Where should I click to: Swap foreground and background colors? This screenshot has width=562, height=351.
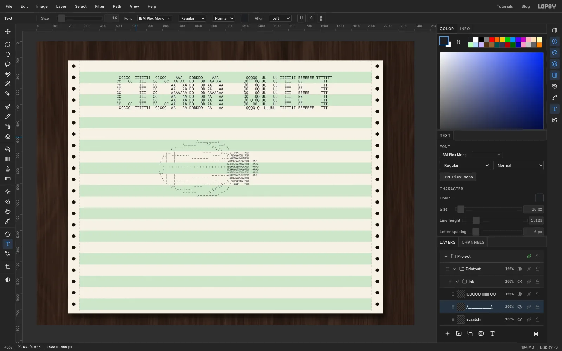coord(459,42)
